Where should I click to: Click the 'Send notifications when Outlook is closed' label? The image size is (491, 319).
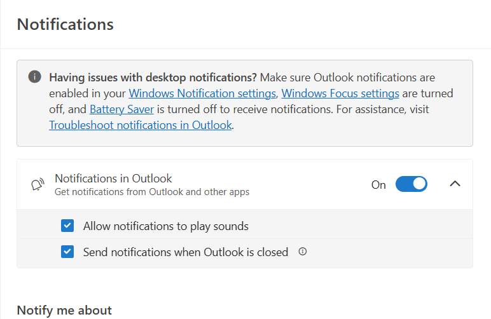[x=185, y=252]
